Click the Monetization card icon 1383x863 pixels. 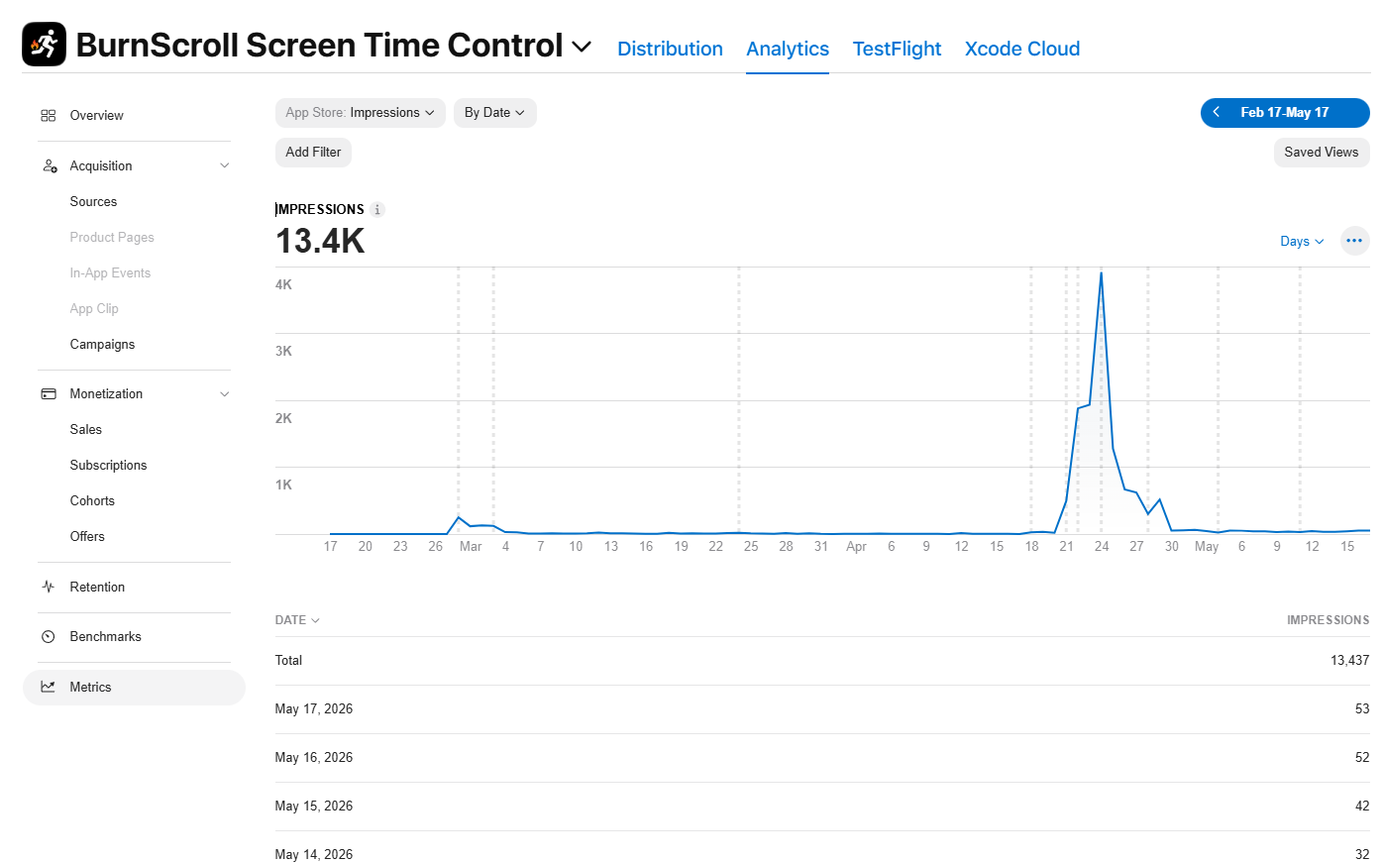pyautogui.click(x=48, y=393)
